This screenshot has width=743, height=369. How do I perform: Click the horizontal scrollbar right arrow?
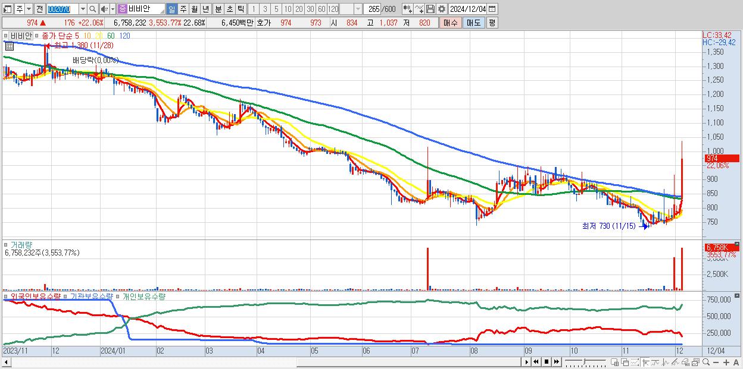coord(527,362)
